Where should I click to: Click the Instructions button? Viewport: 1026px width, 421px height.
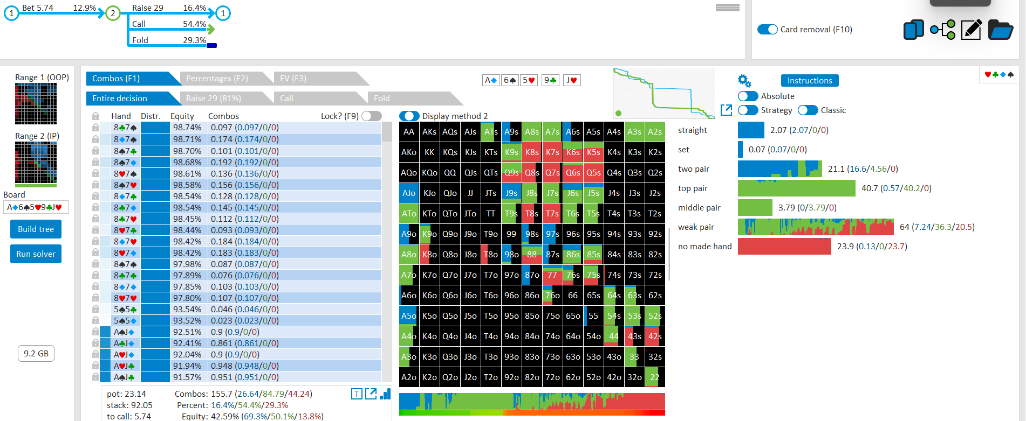click(810, 81)
